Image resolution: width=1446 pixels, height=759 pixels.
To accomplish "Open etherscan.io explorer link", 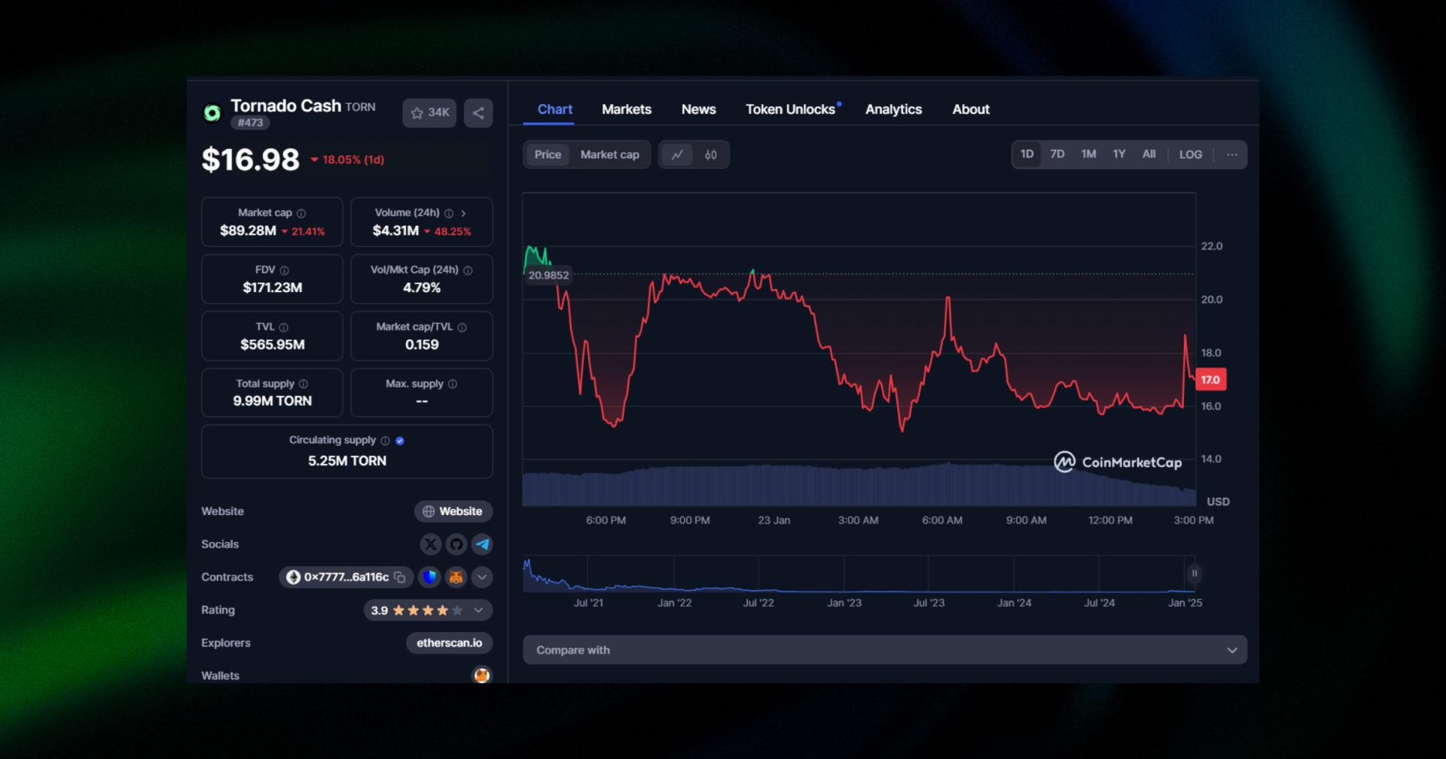I will pos(450,643).
